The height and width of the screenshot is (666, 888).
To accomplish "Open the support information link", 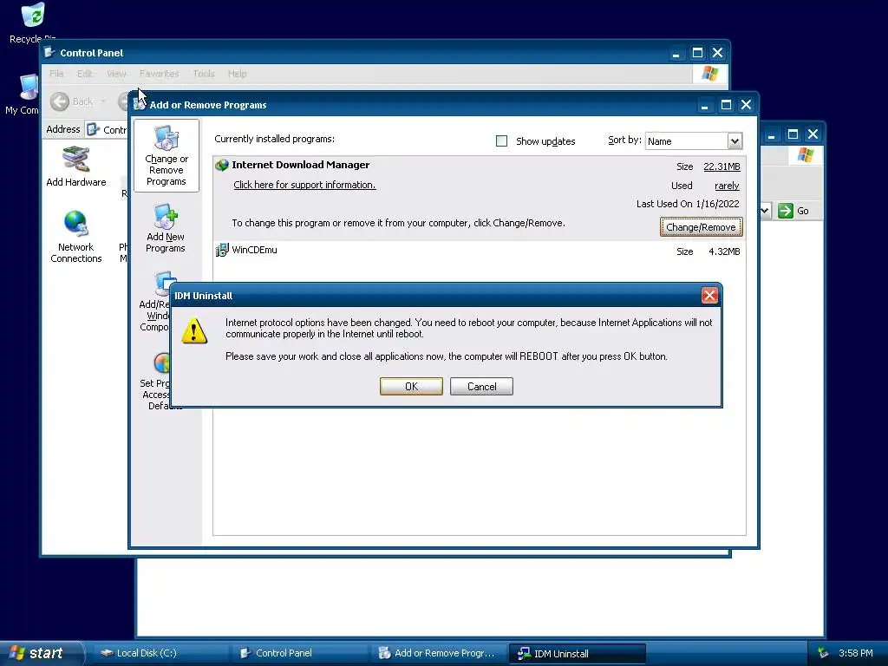I will (304, 185).
